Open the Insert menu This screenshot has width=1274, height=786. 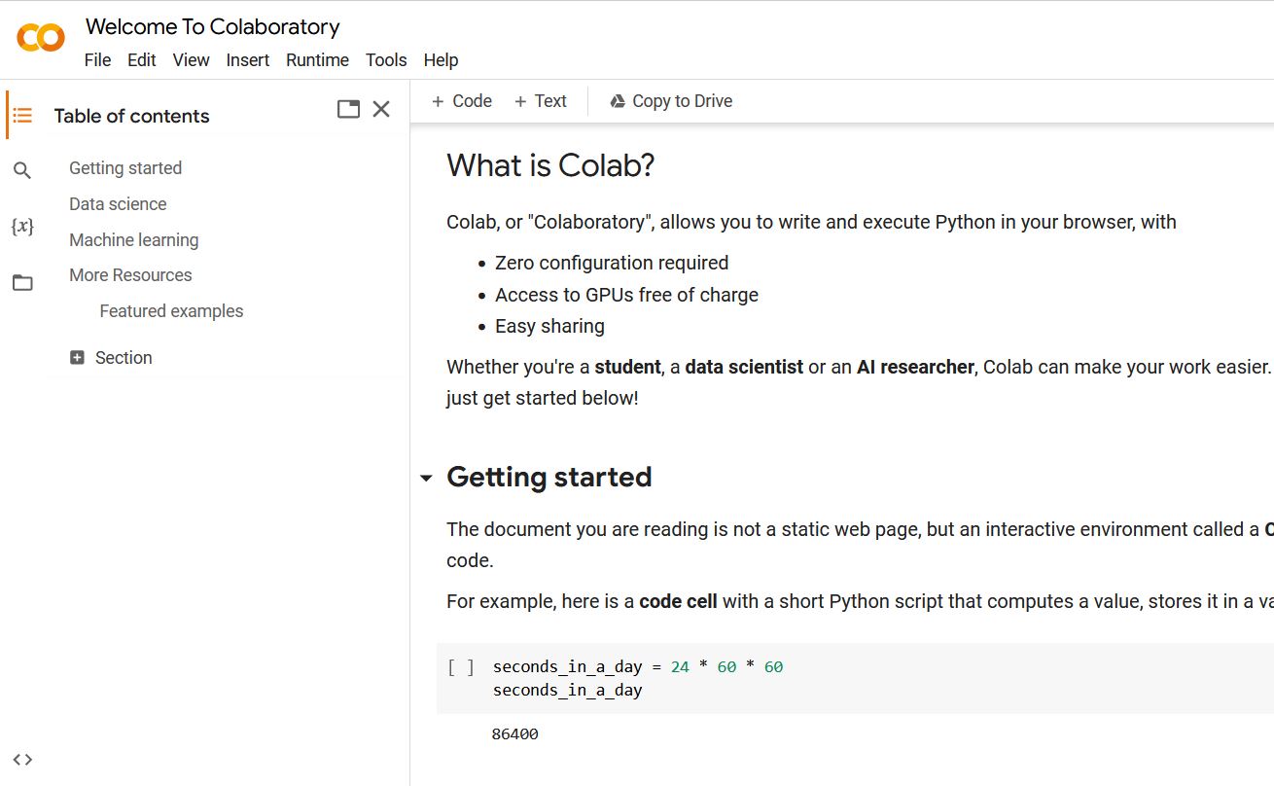point(248,60)
